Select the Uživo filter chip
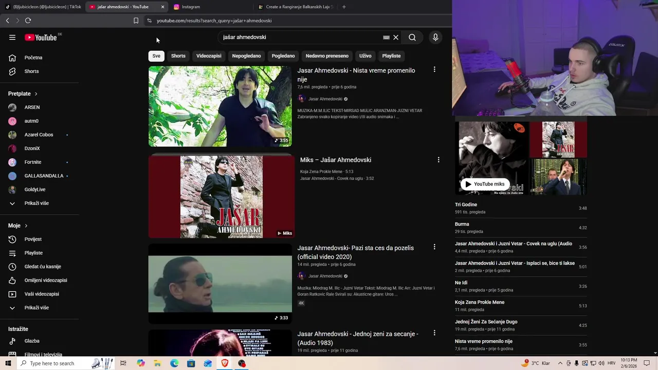658x370 pixels. [x=365, y=56]
